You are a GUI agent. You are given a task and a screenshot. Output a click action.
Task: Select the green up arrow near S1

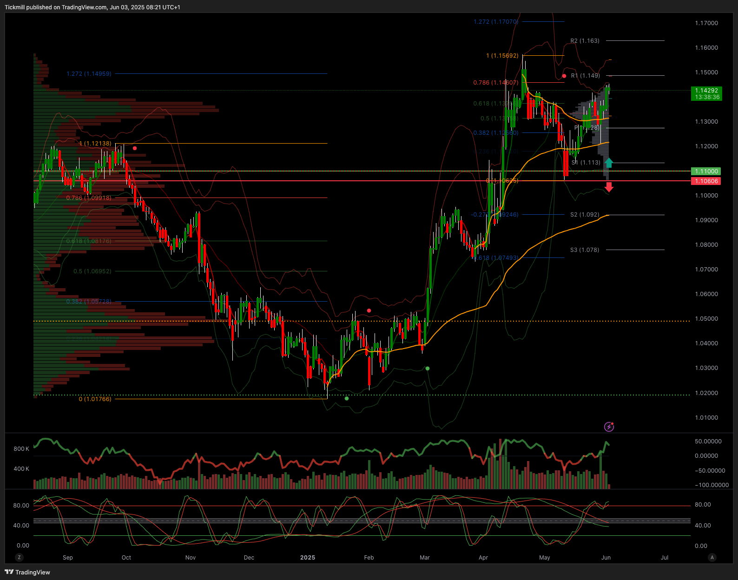click(609, 163)
